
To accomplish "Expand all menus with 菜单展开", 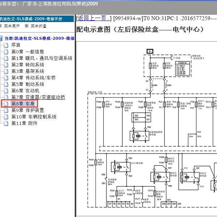I will pyautogui.click(x=12, y=26).
